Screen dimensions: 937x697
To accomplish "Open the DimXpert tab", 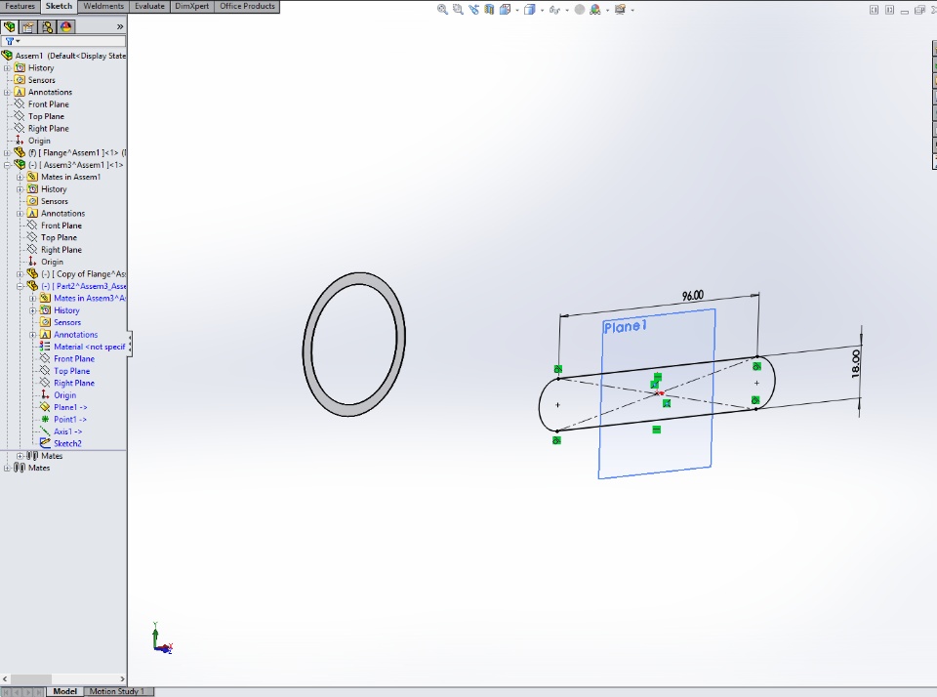I will click(x=192, y=6).
